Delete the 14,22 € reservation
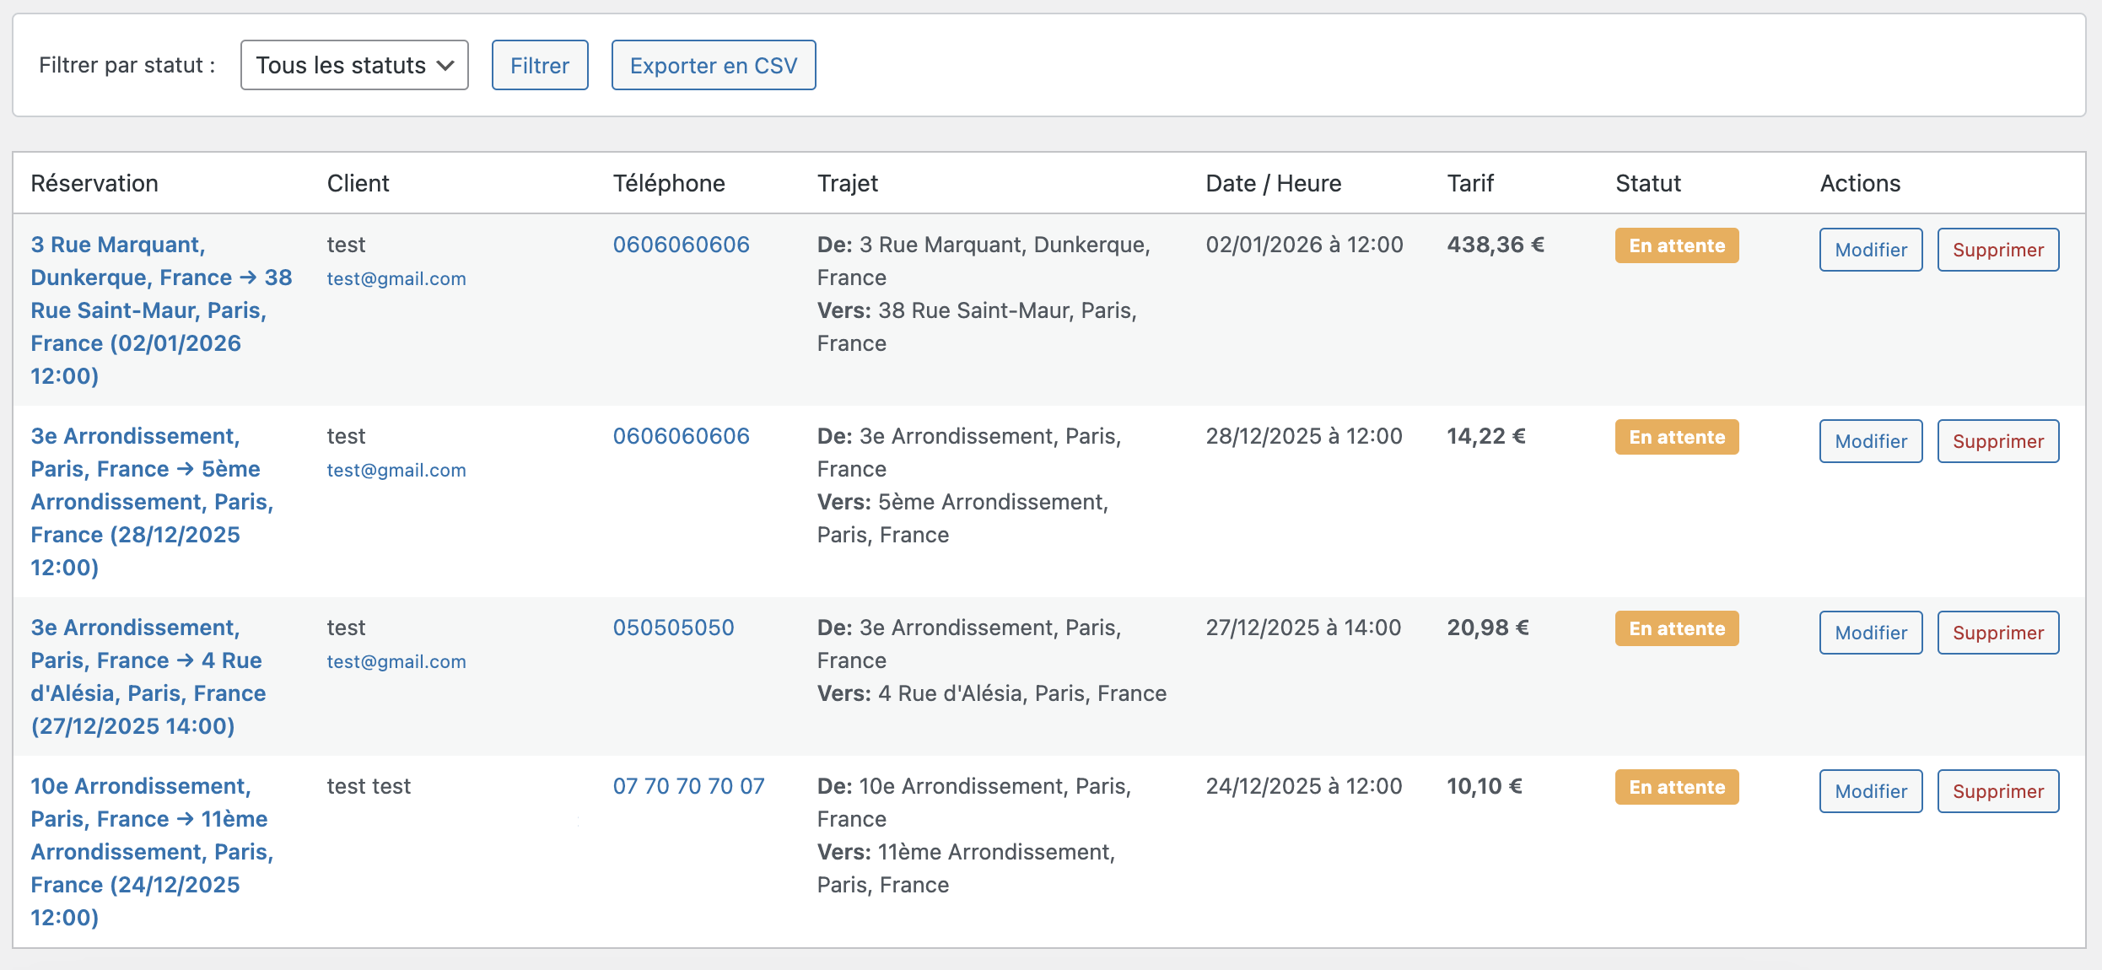This screenshot has width=2102, height=970. (1997, 441)
